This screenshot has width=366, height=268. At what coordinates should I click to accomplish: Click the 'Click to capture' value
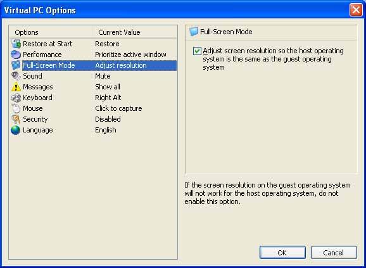118,108
